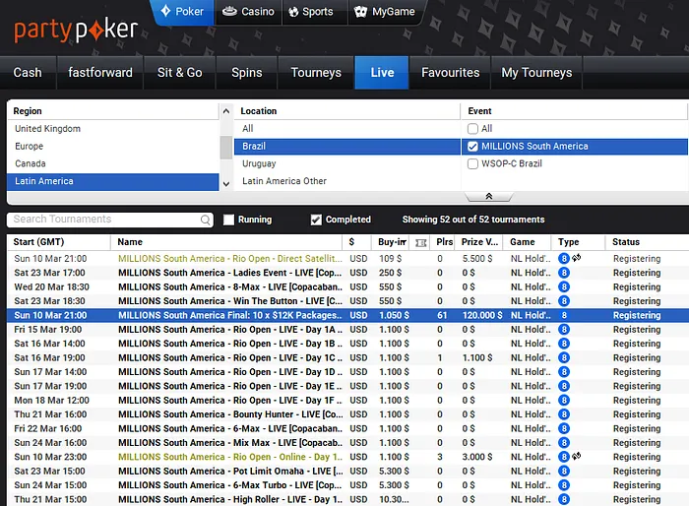This screenshot has width=689, height=506.
Task: Select Latin America Other location
Action: click(x=347, y=181)
